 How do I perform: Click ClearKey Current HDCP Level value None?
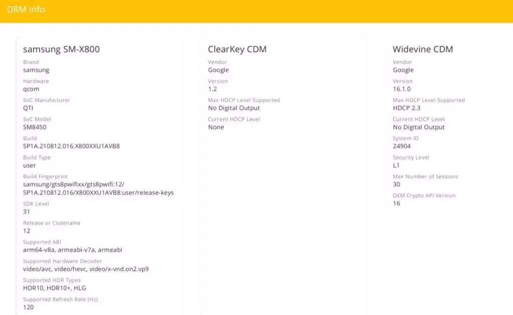[x=216, y=127]
